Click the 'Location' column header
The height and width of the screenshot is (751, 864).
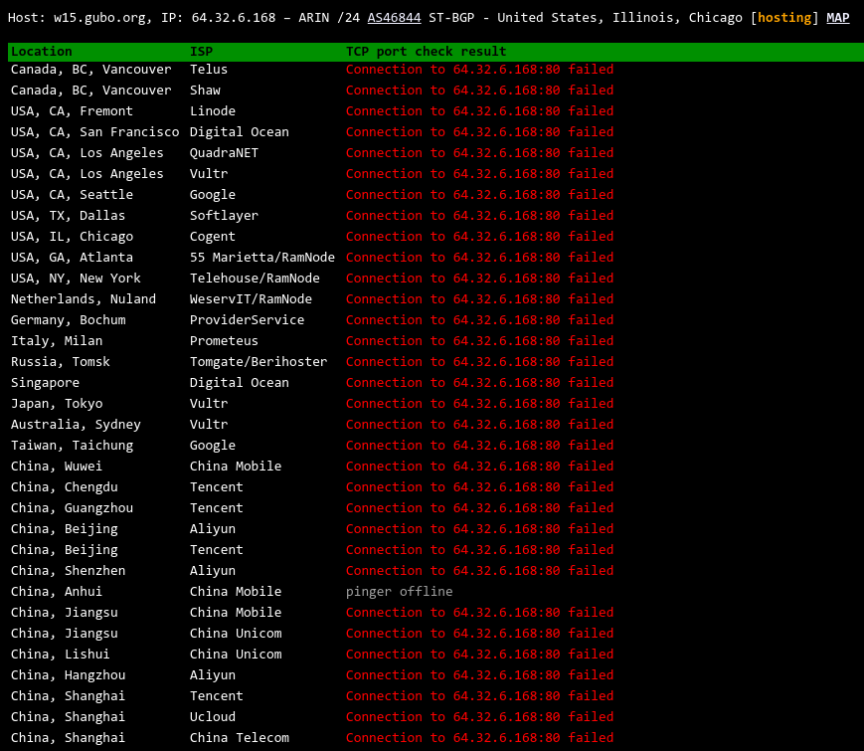pos(42,52)
